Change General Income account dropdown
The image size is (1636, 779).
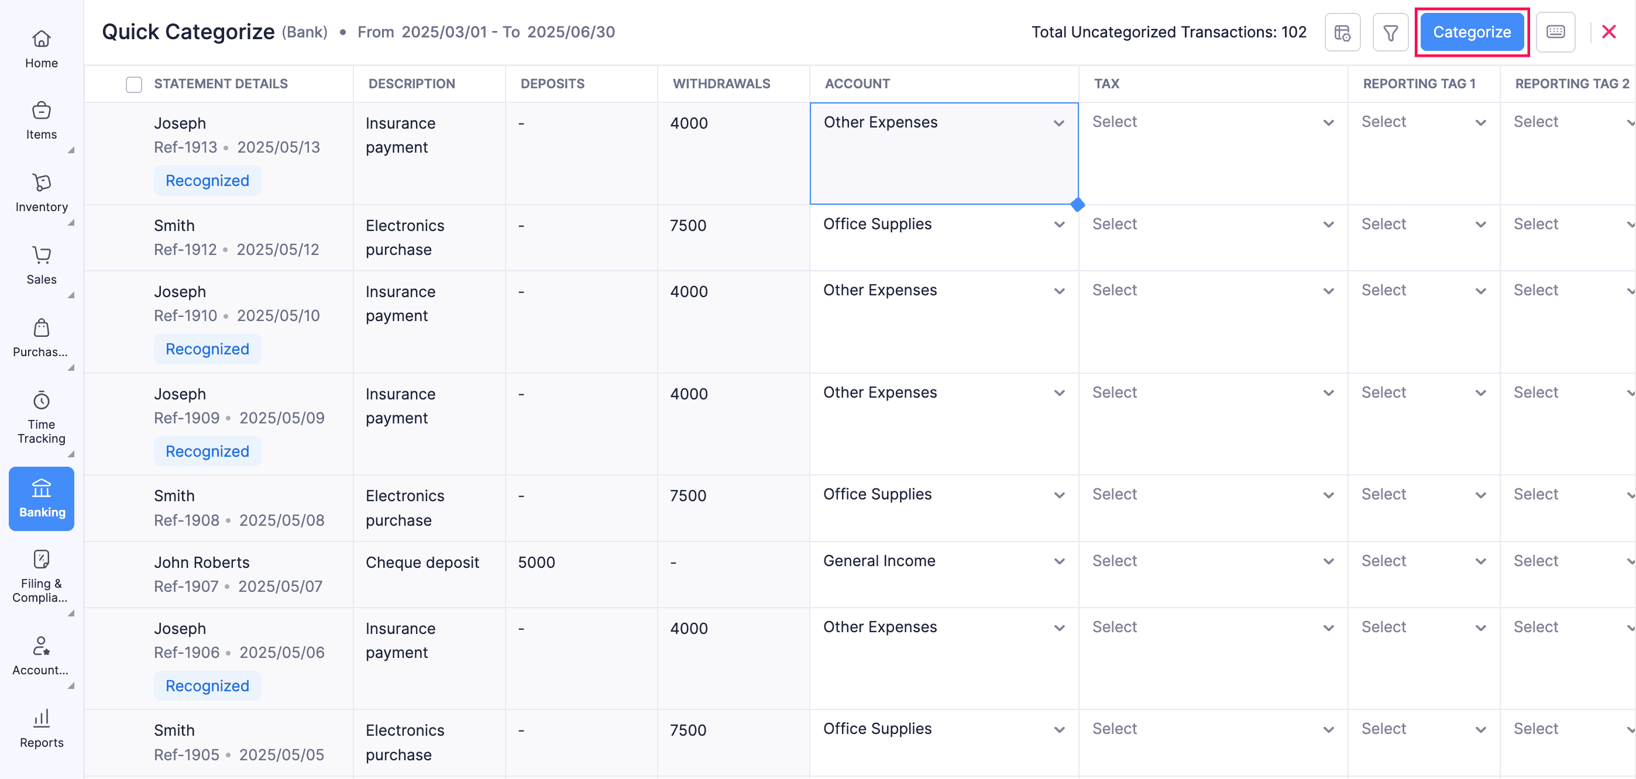click(x=943, y=561)
